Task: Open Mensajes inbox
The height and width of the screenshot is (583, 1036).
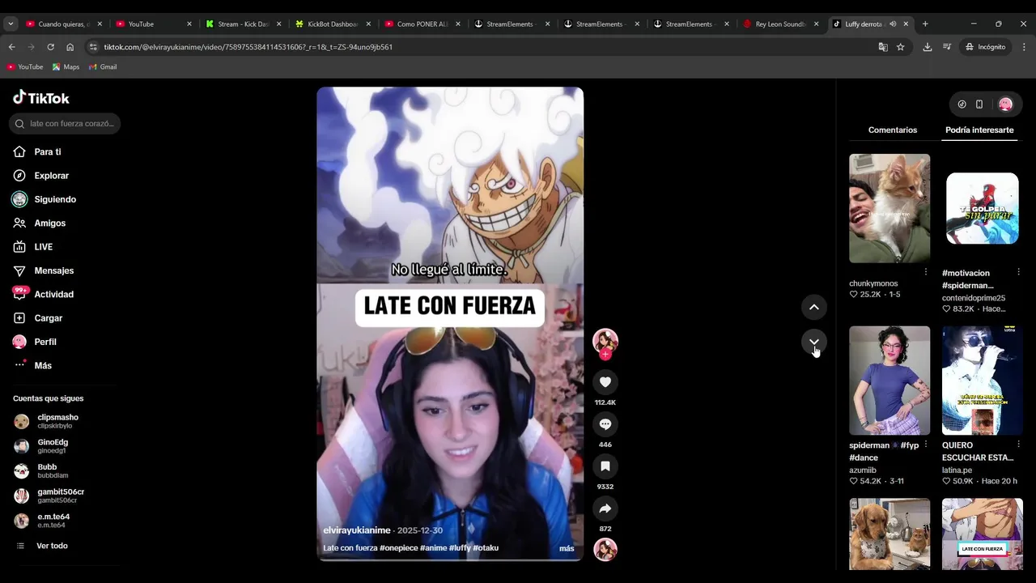Action: pyautogui.click(x=44, y=270)
